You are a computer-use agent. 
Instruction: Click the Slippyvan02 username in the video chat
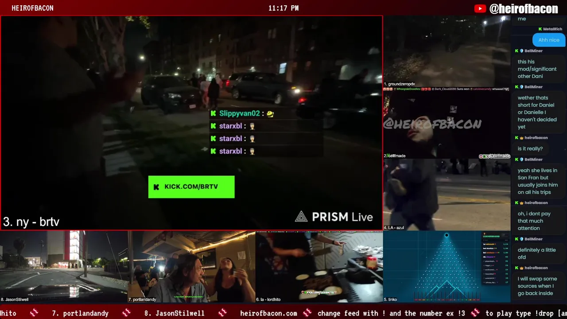(x=239, y=113)
